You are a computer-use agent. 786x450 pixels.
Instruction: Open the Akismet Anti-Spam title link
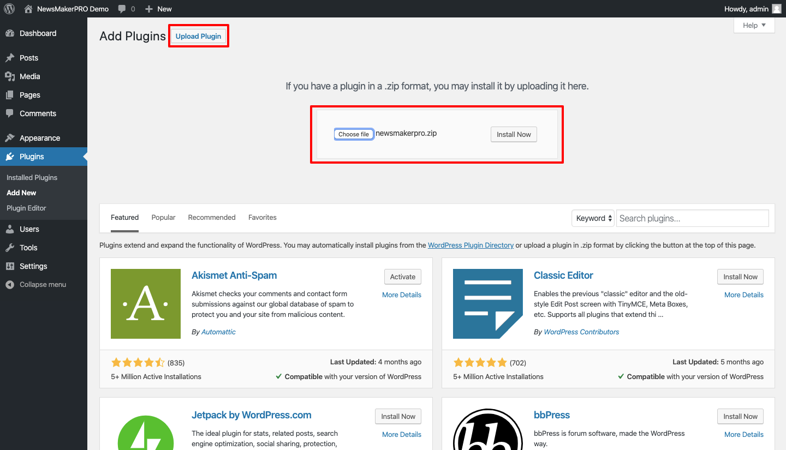tap(234, 275)
